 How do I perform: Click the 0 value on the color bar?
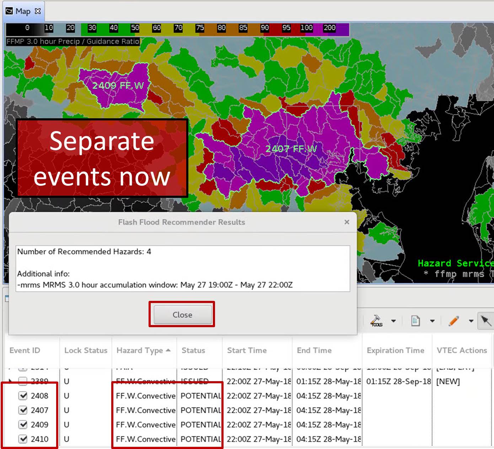(x=27, y=28)
